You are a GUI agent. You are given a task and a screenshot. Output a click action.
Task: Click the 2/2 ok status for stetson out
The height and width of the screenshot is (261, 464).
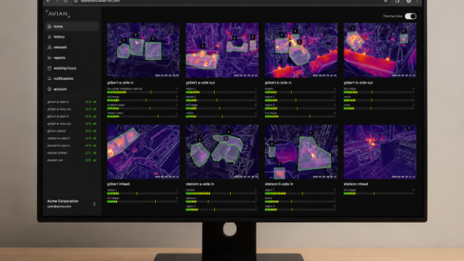pos(91,160)
